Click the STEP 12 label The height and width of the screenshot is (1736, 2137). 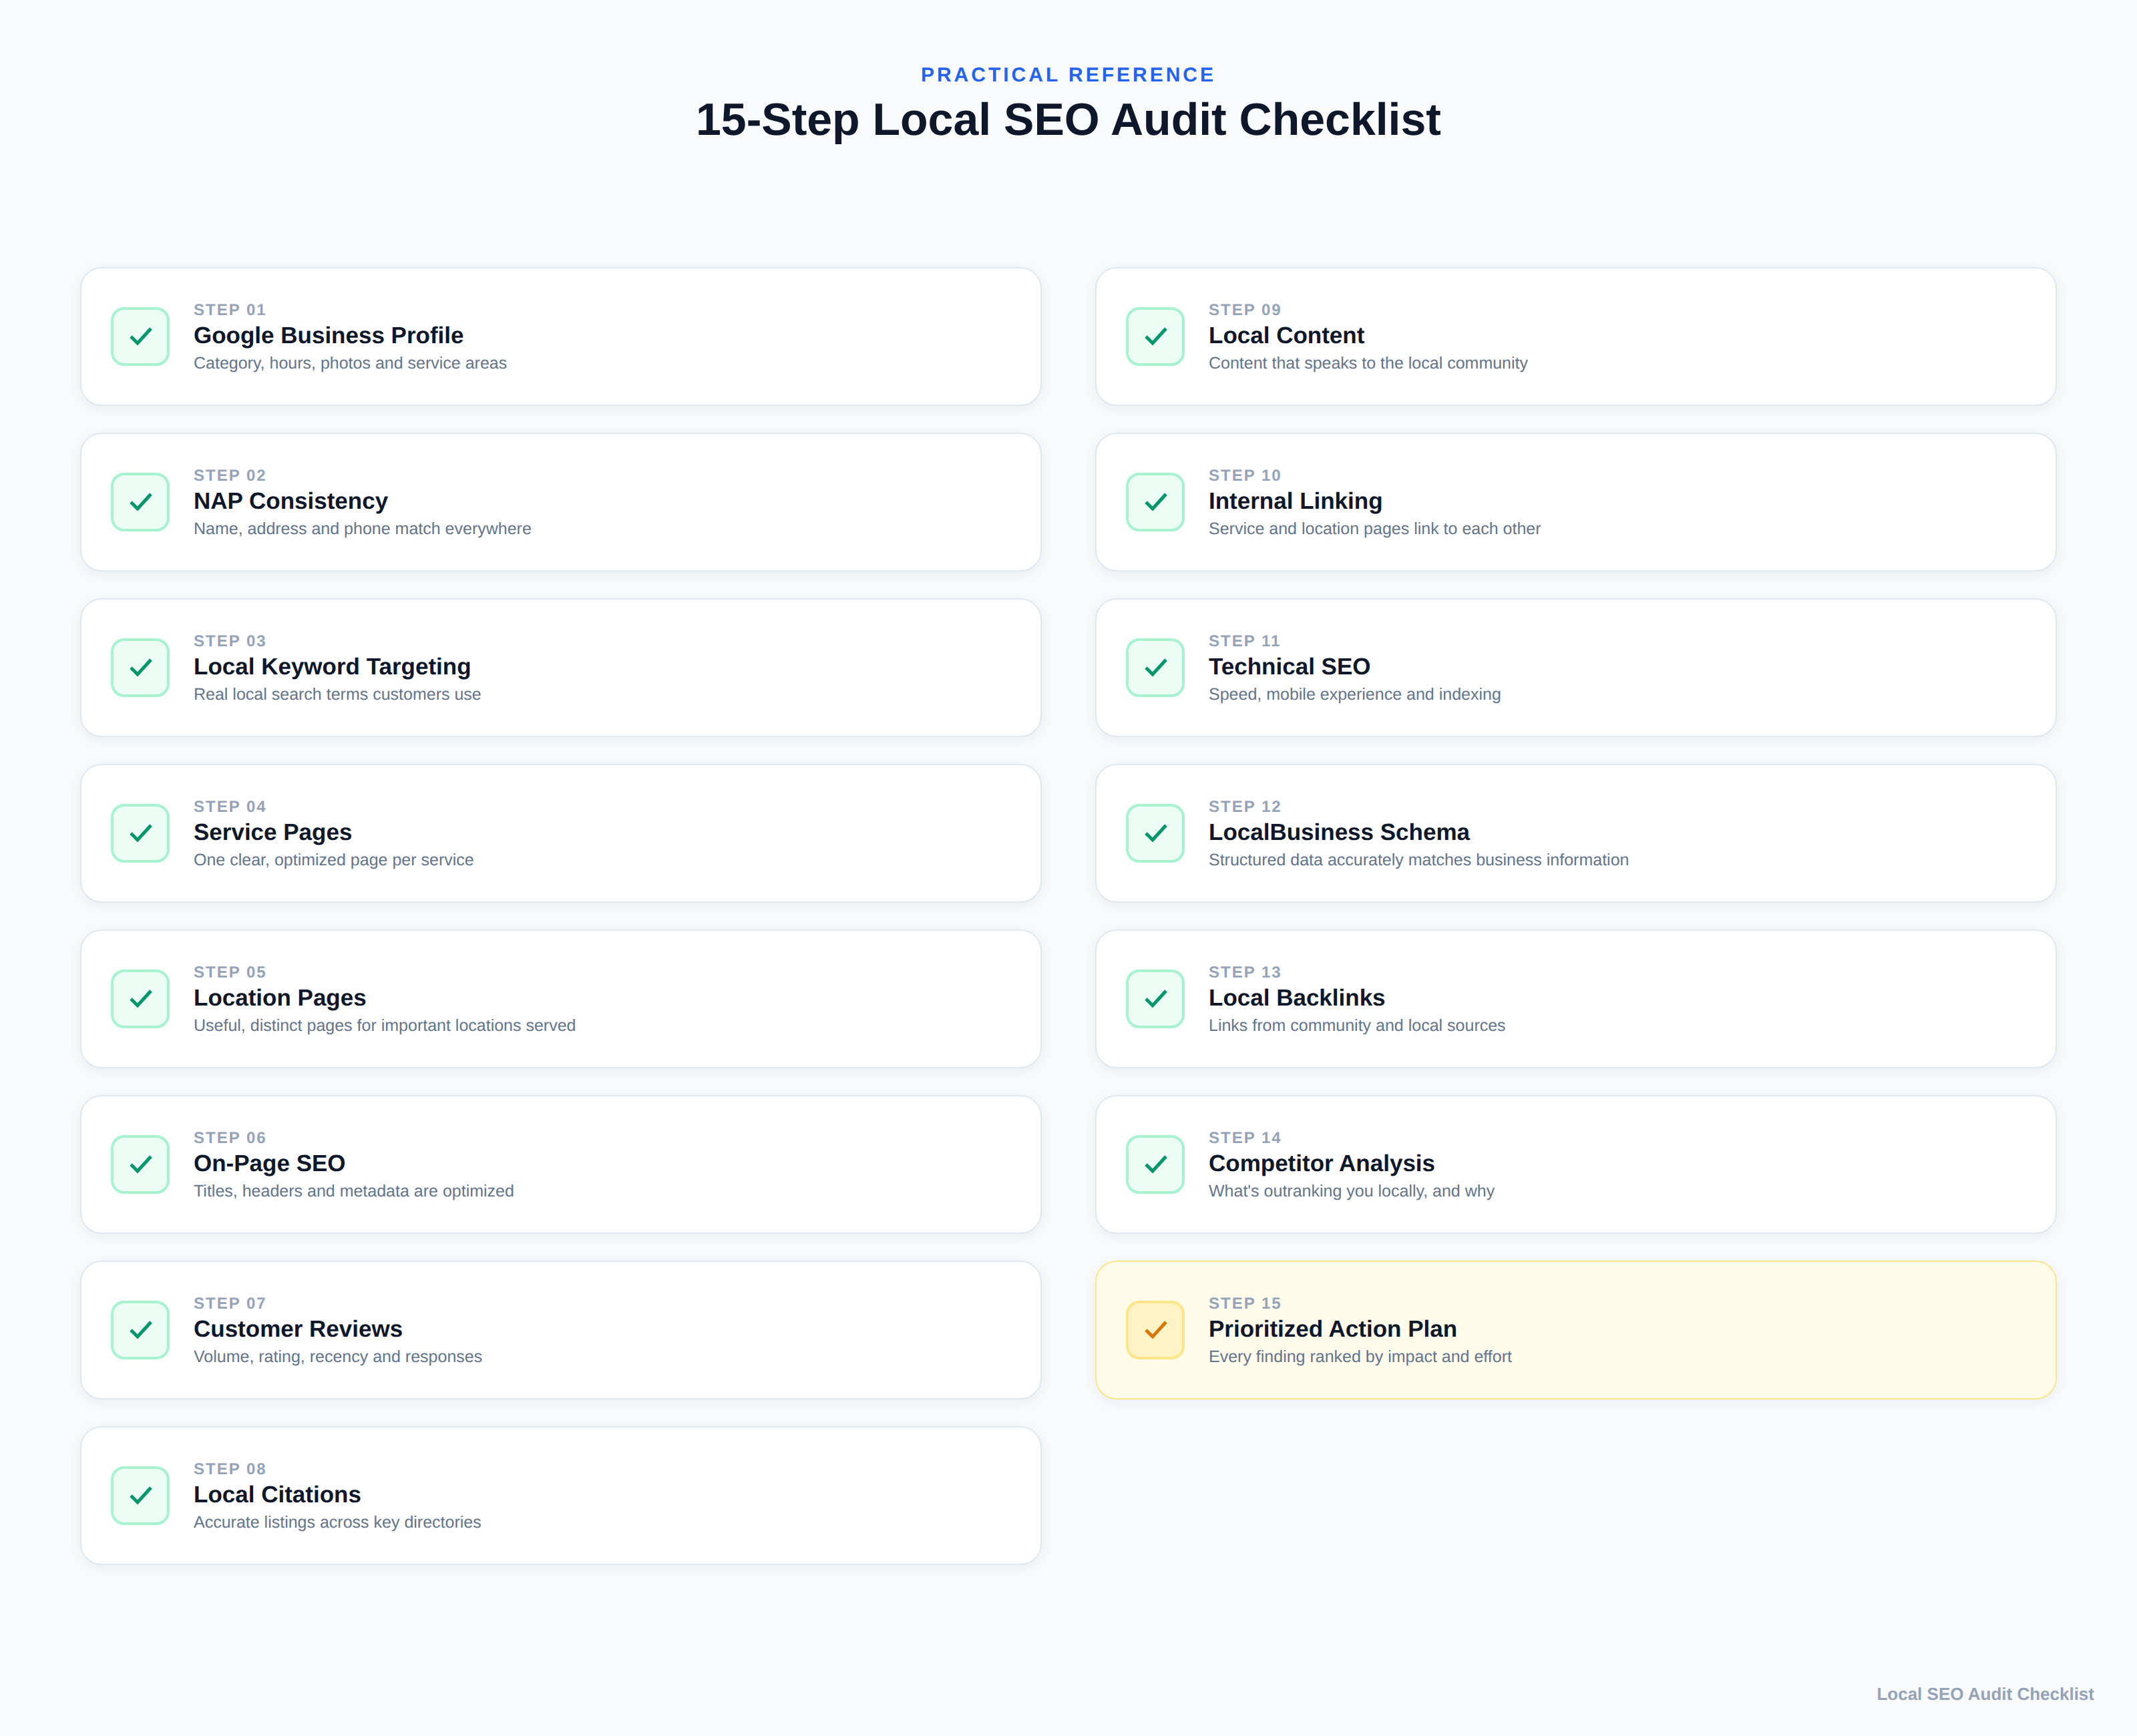pyautogui.click(x=1244, y=807)
